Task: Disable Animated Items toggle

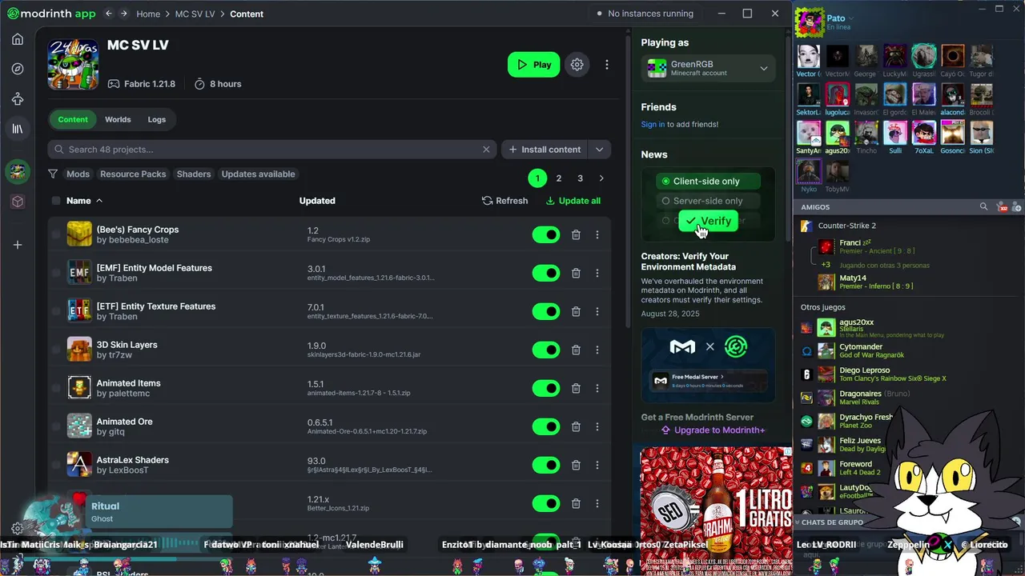Action: tap(546, 388)
